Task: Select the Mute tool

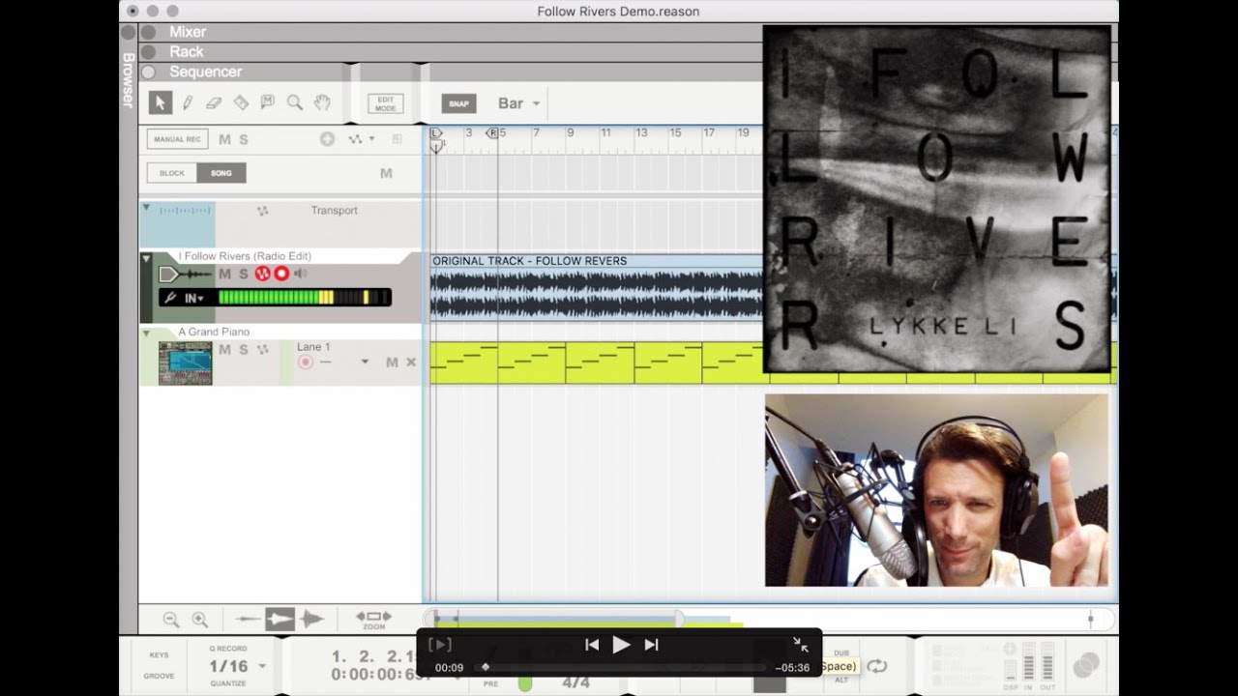Action: tap(268, 102)
